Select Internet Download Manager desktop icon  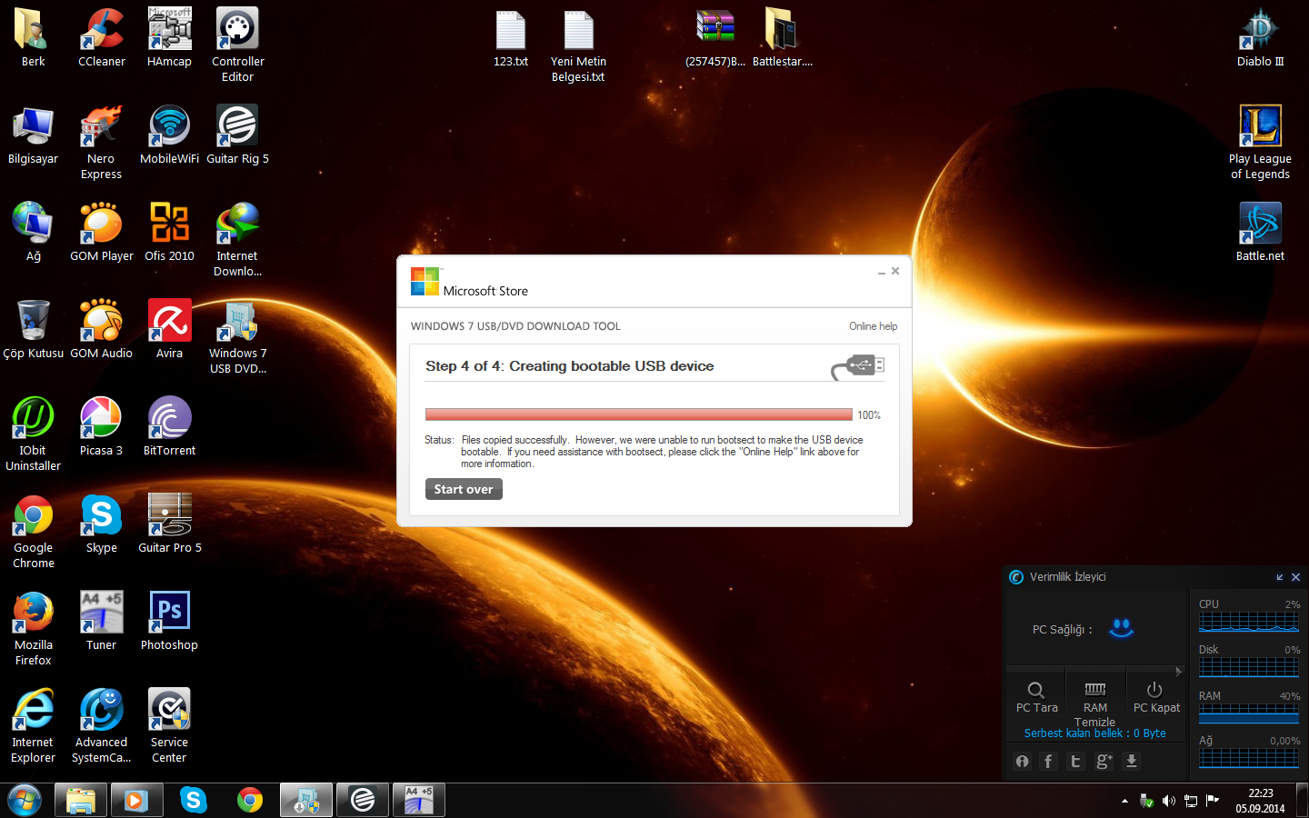(x=237, y=240)
